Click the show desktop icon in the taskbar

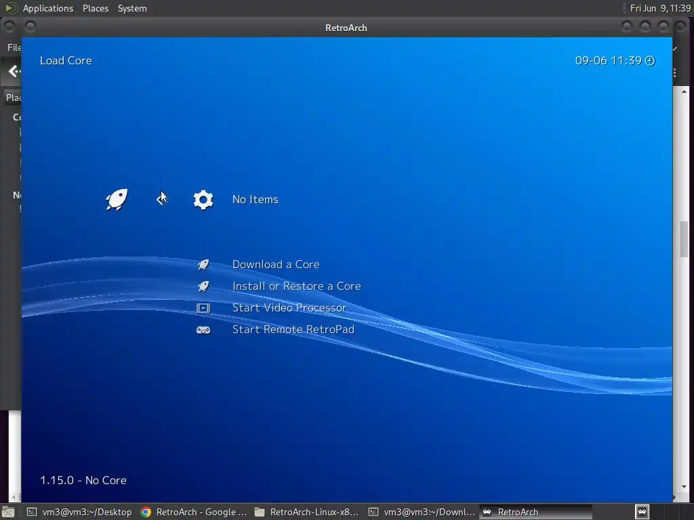pyautogui.click(x=7, y=513)
